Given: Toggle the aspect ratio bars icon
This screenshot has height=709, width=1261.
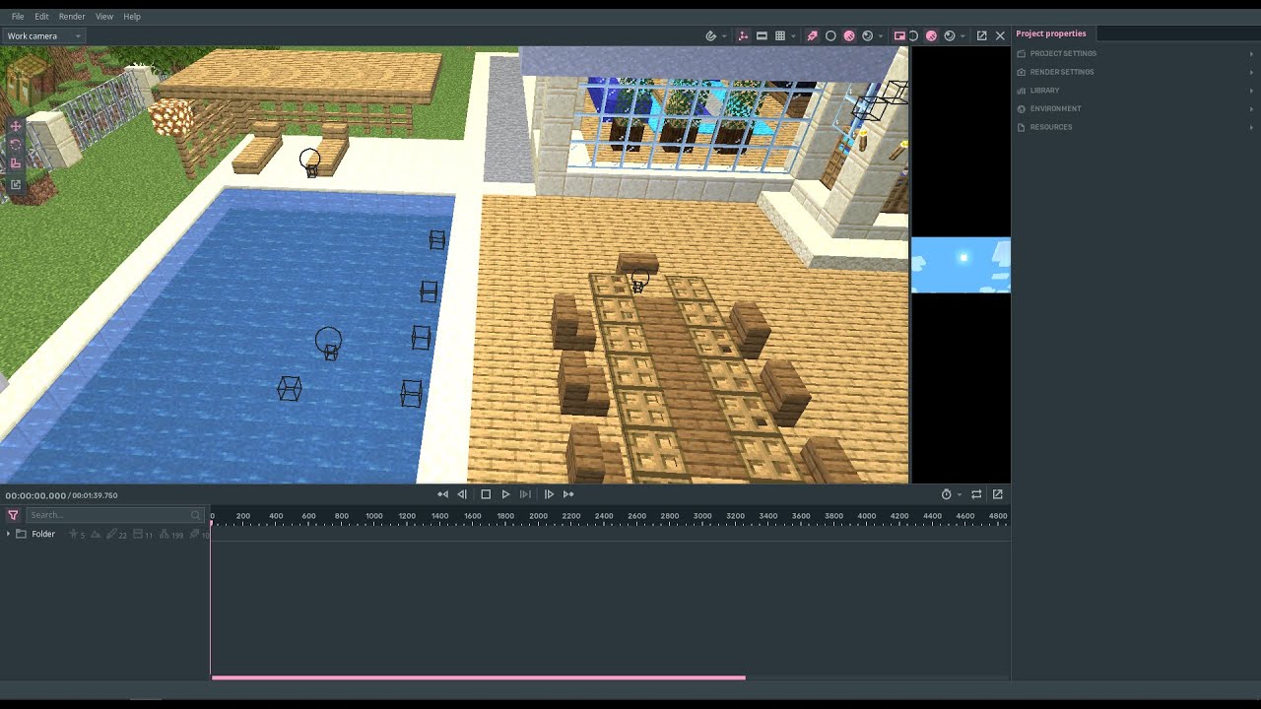Looking at the screenshot, I should (762, 35).
